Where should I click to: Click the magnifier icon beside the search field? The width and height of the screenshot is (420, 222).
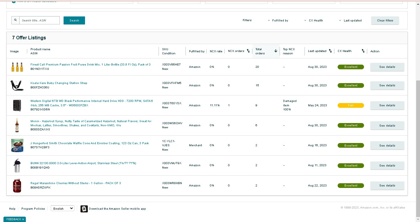pos(16,20)
